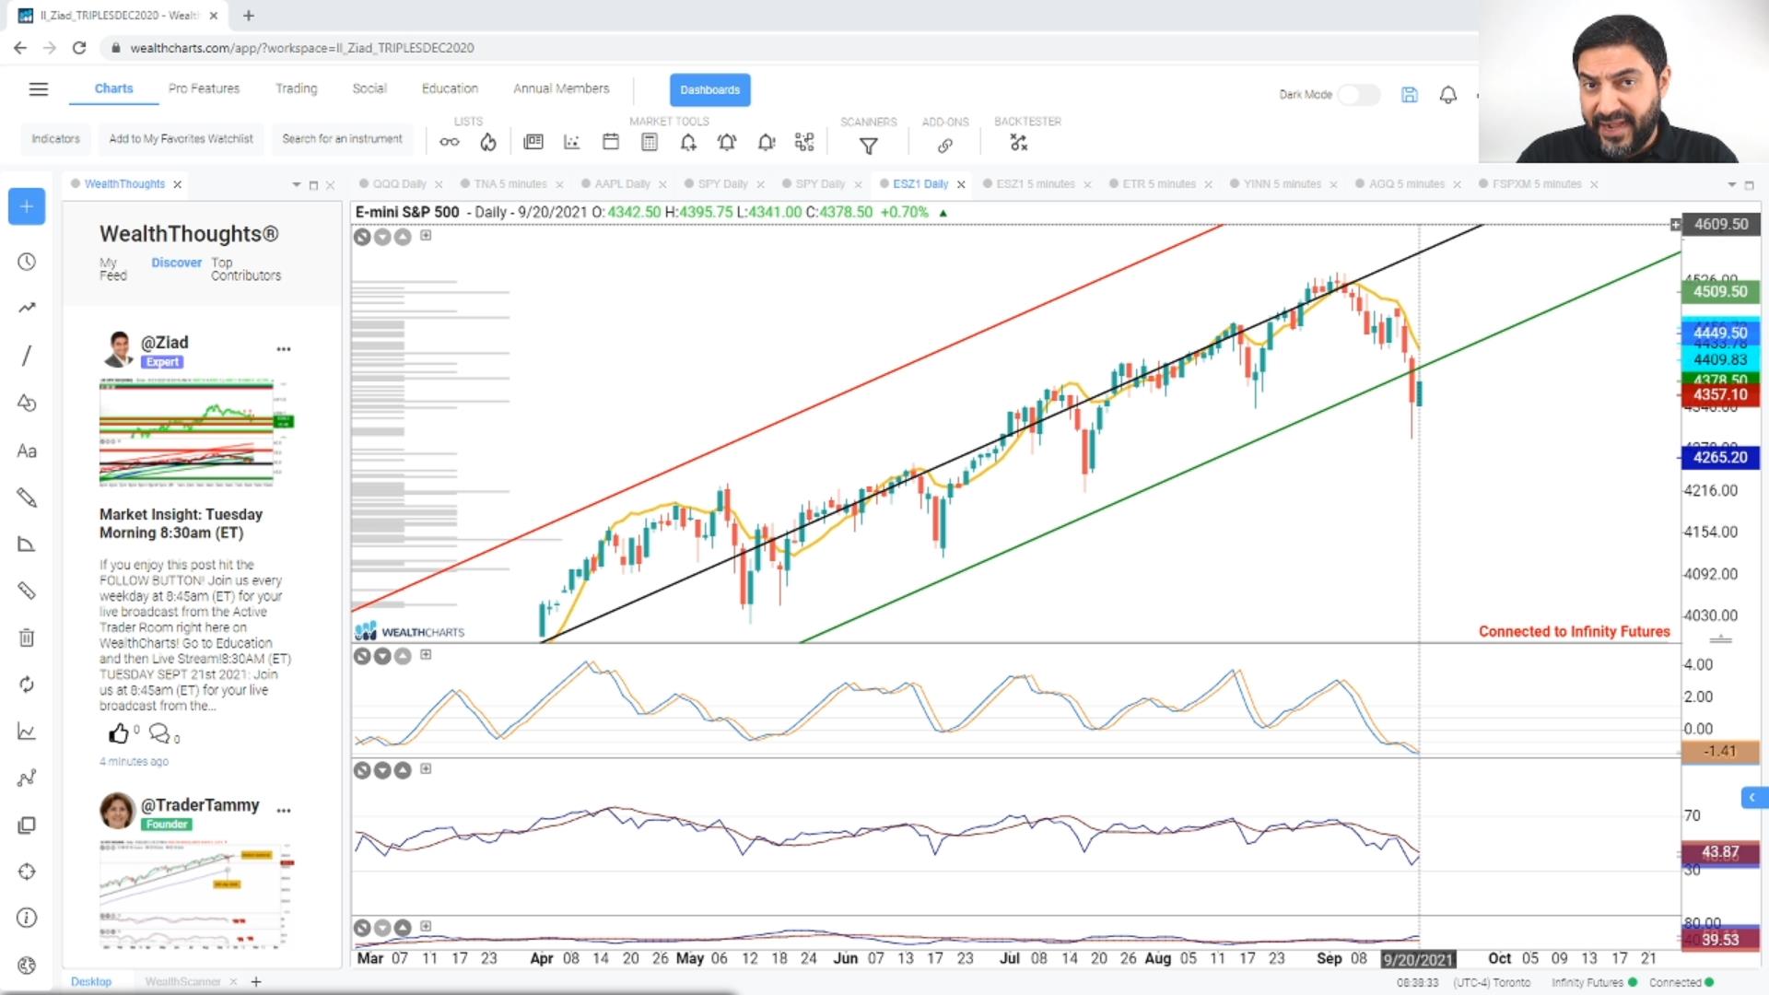Select the straight line drawing tool

(27, 356)
